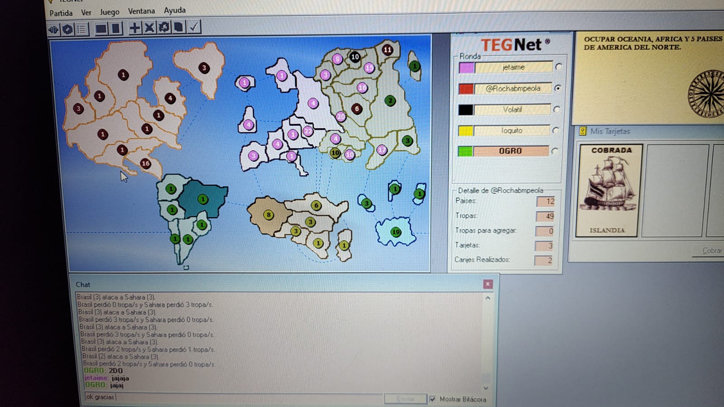
Task: Click the loquito player name button
Action: click(512, 130)
